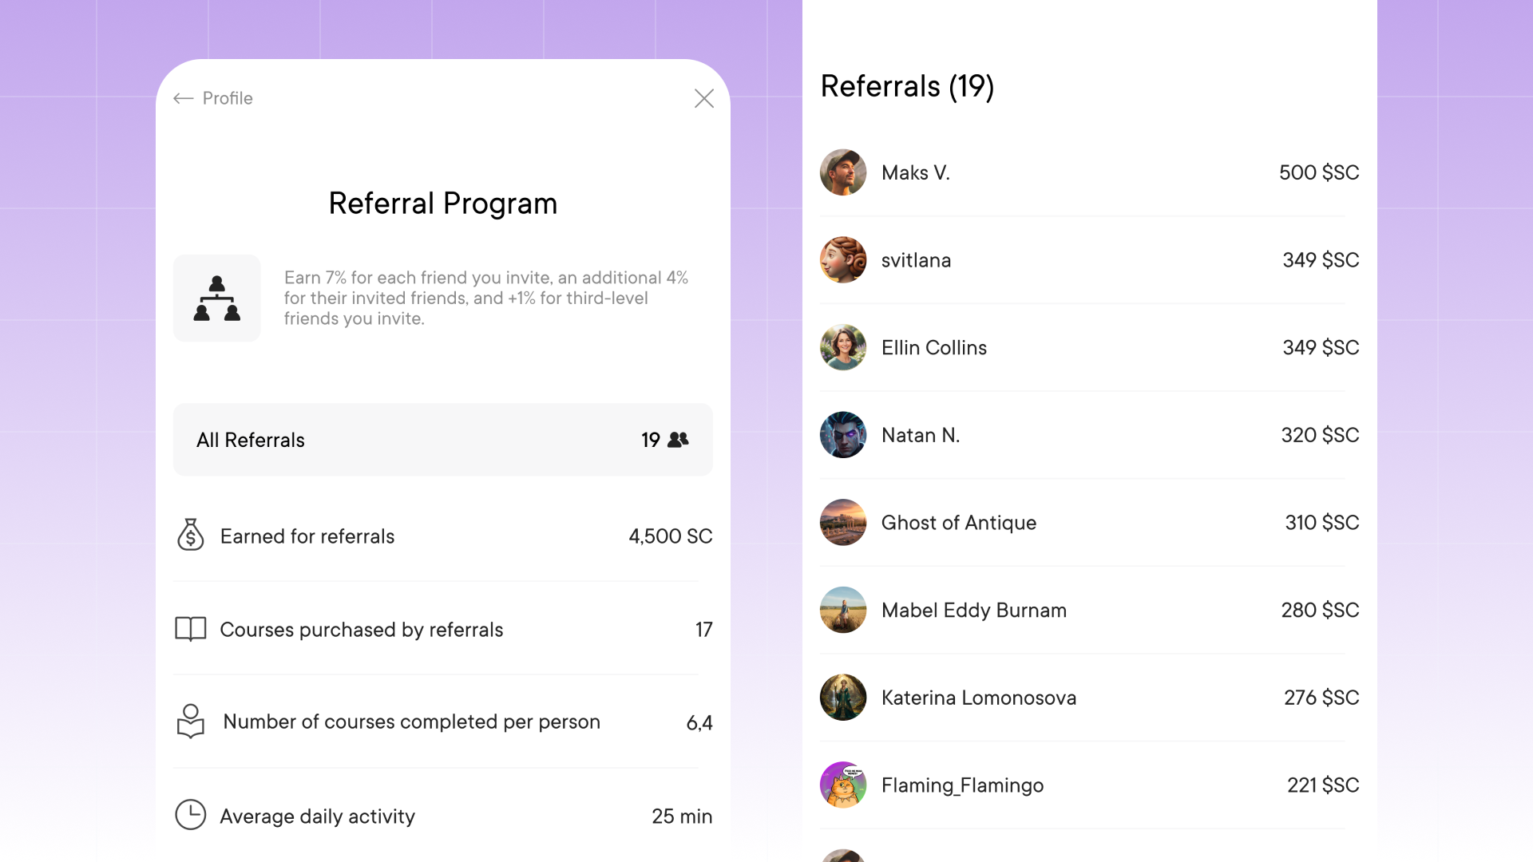This screenshot has height=862, width=1533.
Task: Click the clock icon for daily activity
Action: tap(190, 815)
